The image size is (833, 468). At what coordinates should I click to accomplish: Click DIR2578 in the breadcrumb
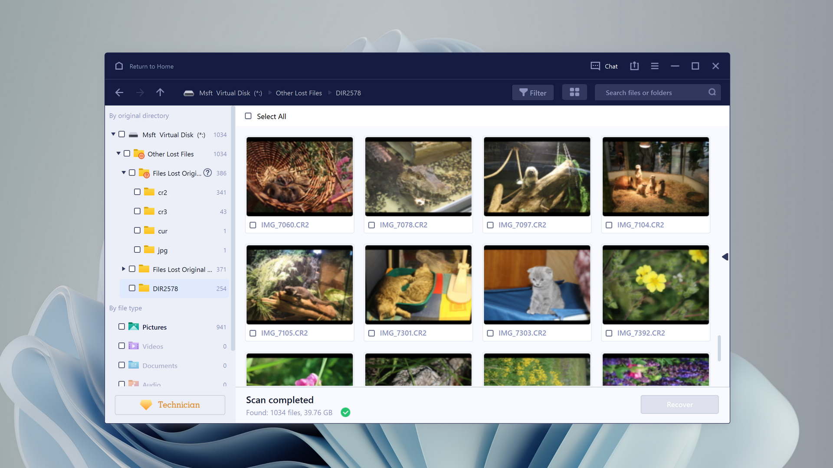click(x=348, y=93)
